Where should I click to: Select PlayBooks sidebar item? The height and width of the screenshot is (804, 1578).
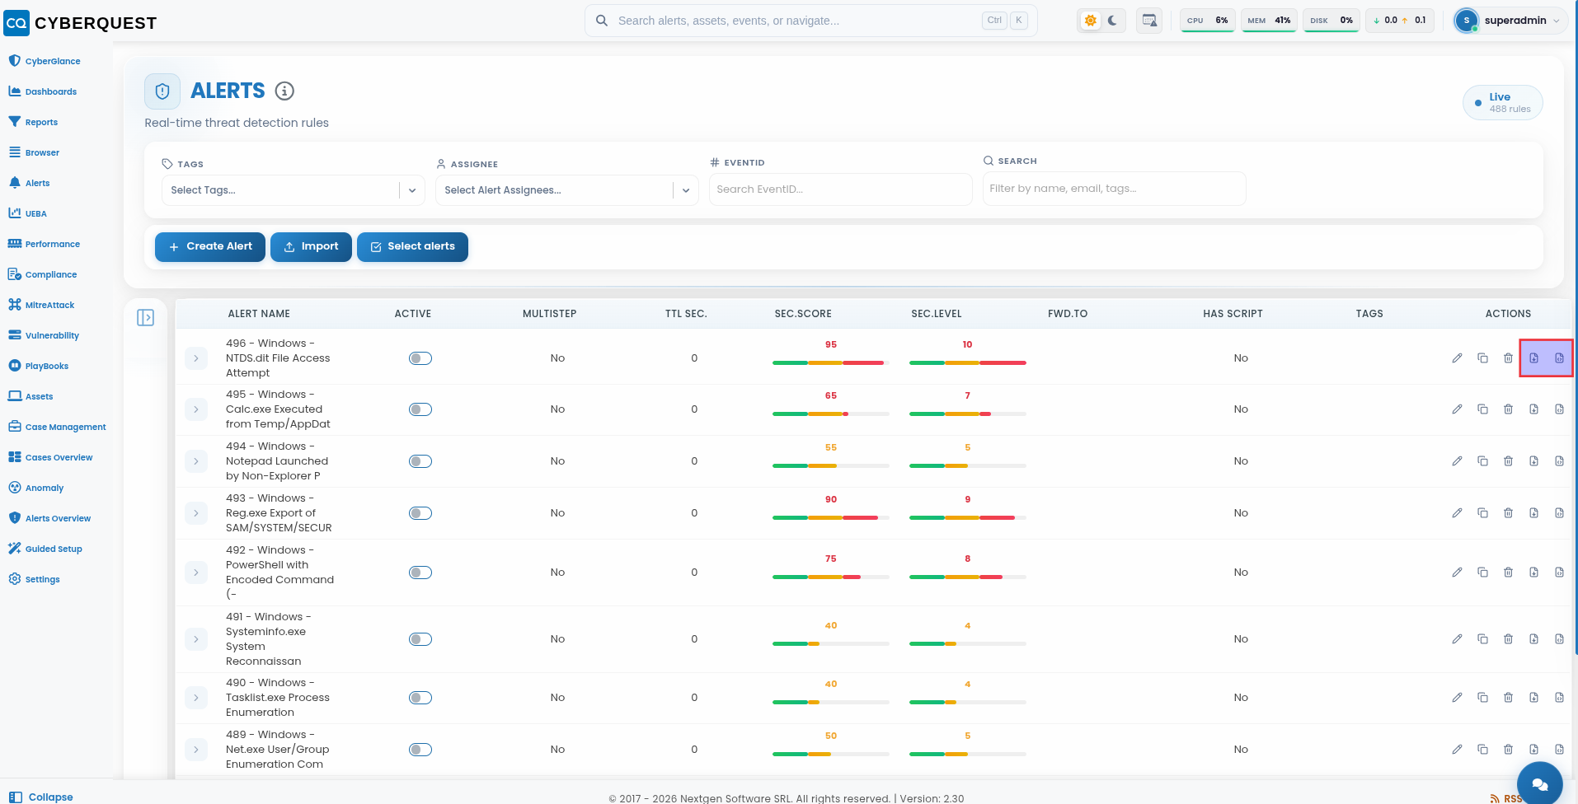[38, 366]
